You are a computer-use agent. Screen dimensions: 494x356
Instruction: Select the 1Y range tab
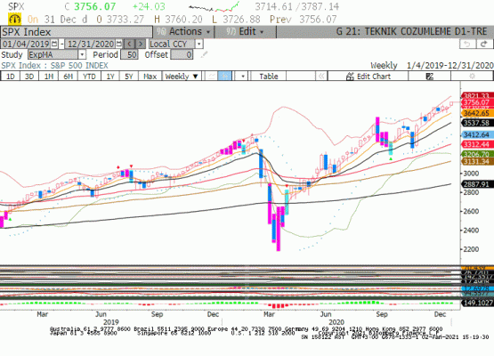(x=110, y=77)
